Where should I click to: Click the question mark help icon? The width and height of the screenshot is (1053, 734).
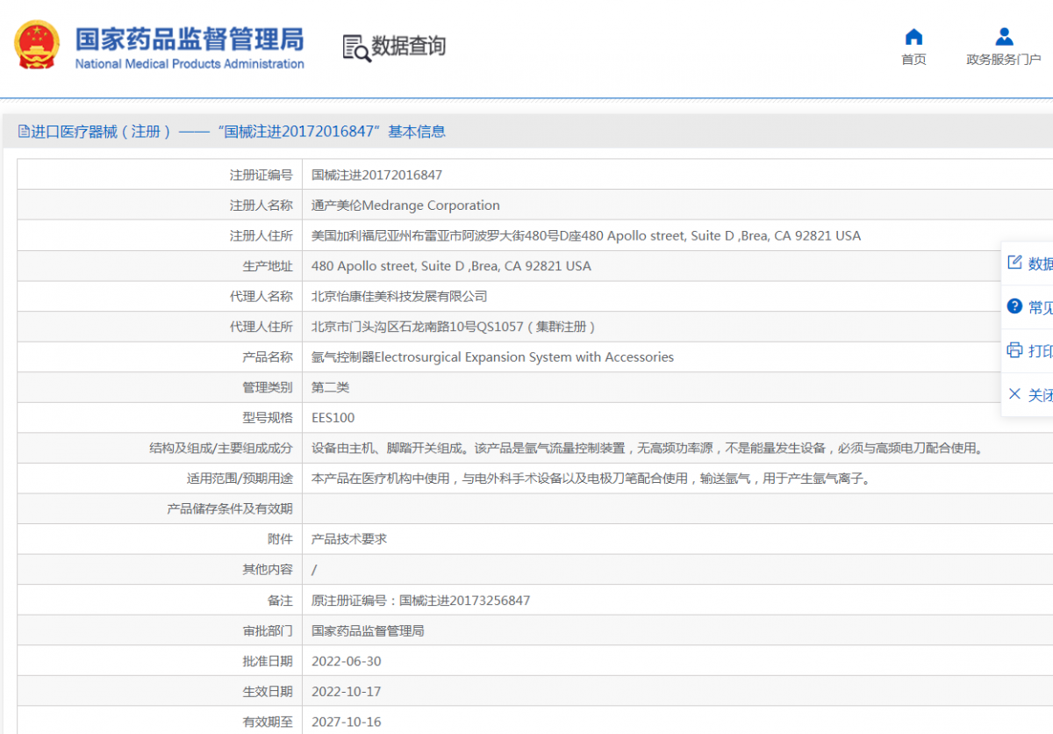[x=1014, y=306]
